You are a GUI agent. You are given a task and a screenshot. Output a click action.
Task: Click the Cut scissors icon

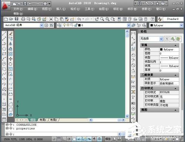tap(51, 19)
